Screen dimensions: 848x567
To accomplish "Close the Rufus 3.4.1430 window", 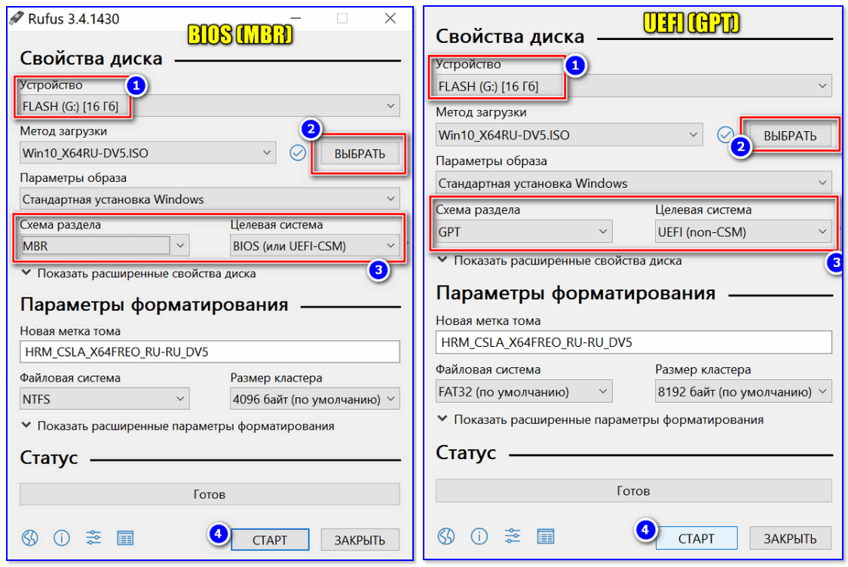I will [390, 18].
